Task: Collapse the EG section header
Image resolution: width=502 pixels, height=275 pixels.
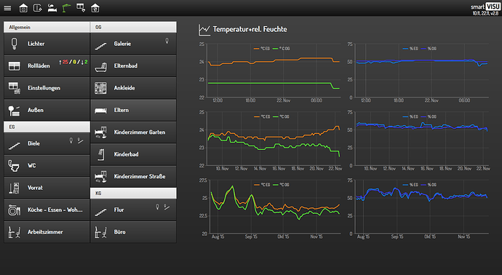Action: 47,127
